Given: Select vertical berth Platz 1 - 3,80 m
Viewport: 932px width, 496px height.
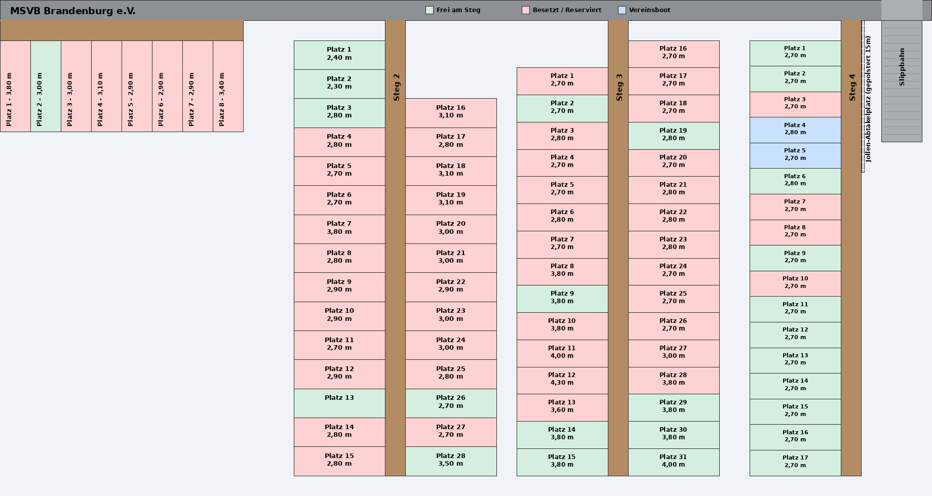Looking at the screenshot, I should point(16,87).
